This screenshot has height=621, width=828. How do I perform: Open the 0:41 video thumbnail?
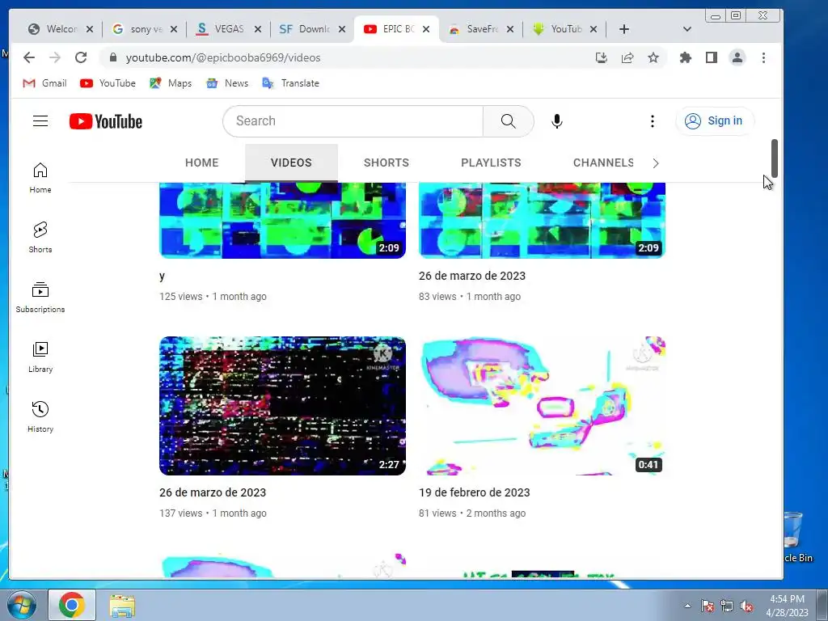(x=542, y=406)
